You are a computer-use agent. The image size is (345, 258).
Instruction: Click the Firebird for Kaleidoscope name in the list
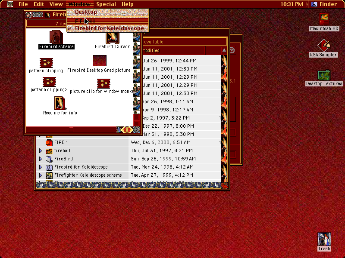pyautogui.click(x=81, y=167)
